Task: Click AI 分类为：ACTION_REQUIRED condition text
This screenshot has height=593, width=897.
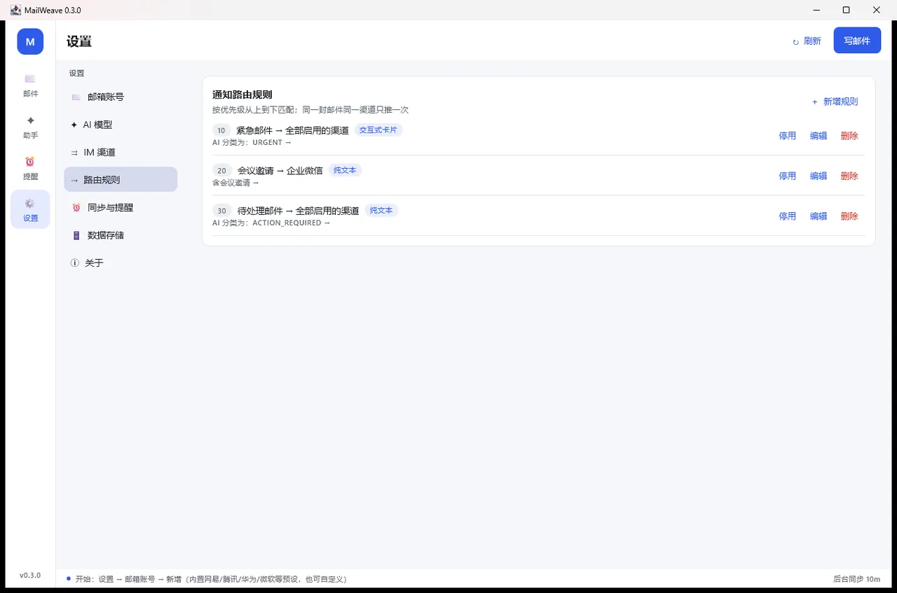Action: [271, 223]
